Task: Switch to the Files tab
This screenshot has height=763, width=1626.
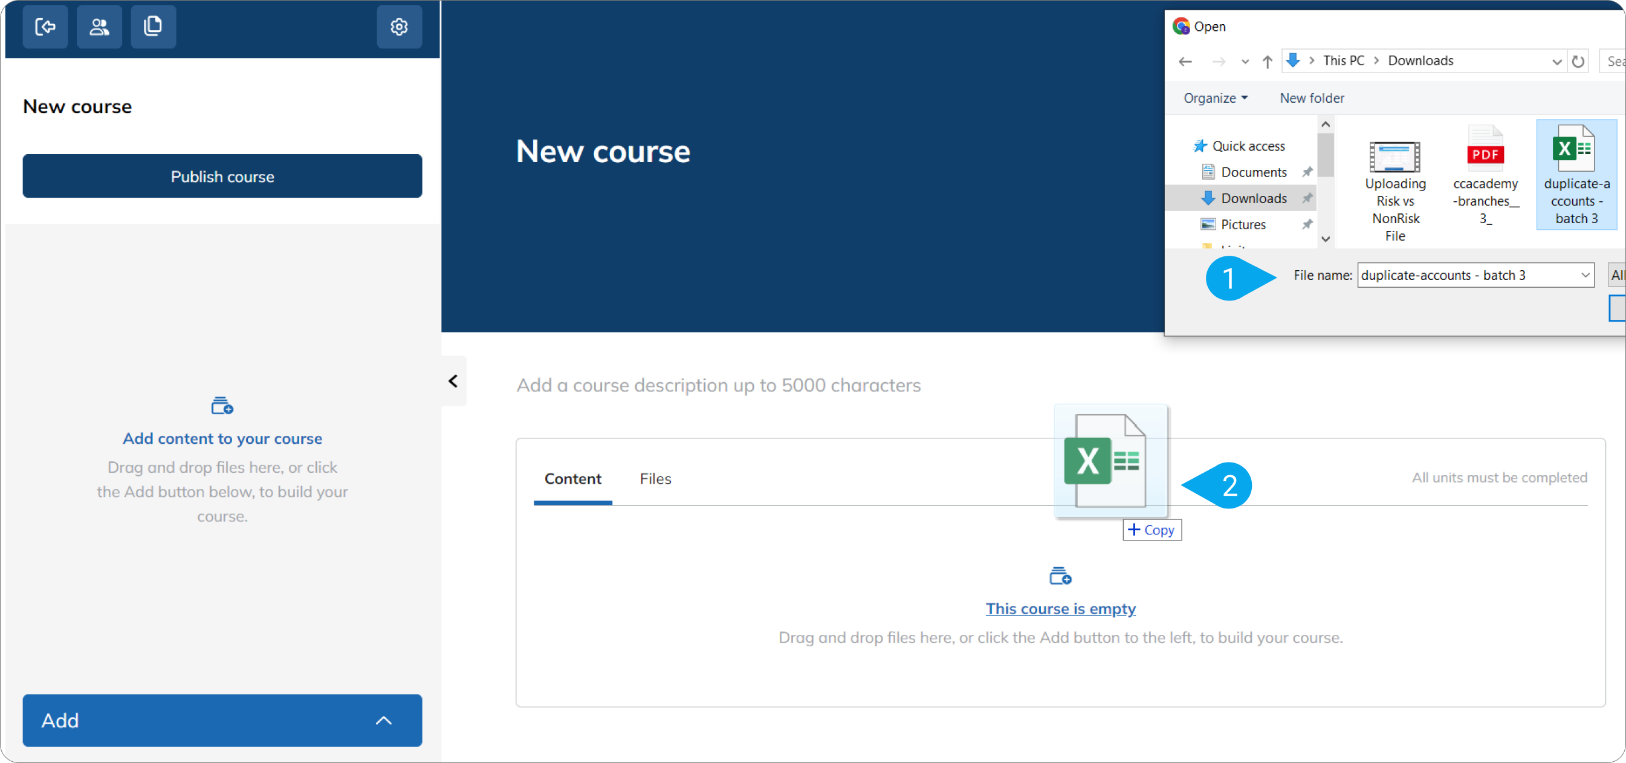Action: coord(655,478)
